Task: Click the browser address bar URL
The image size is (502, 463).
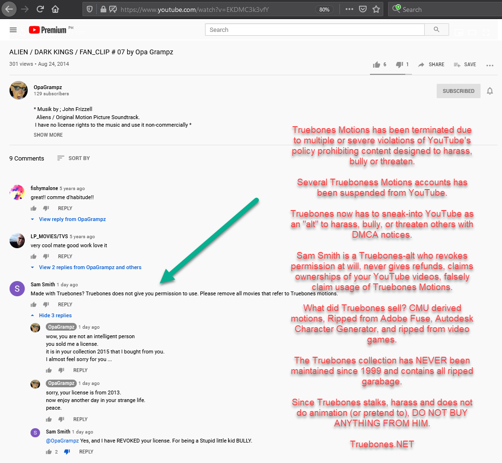Action: tap(195, 10)
